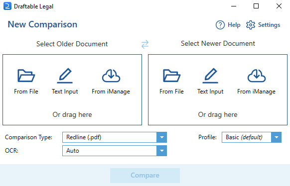The height and width of the screenshot is (186, 290).
Task: Click the Help text link
Action: pyautogui.click(x=234, y=25)
